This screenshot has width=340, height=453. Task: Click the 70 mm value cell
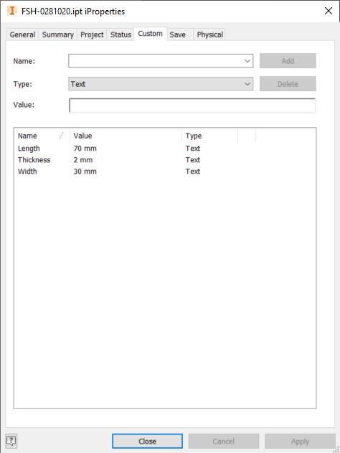pyautogui.click(x=85, y=149)
